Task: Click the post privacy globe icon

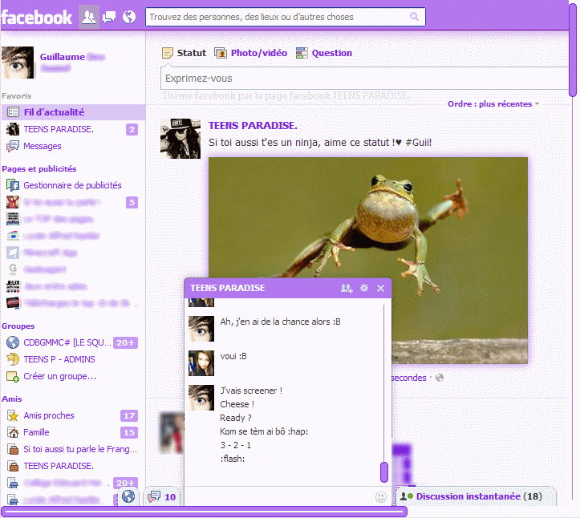Action: tap(440, 378)
